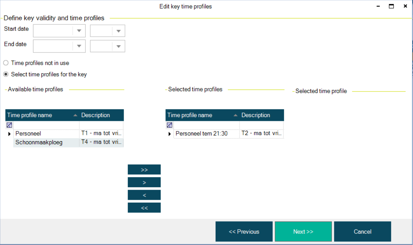The width and height of the screenshot is (413, 245).
Task: Go to next step with Next >> button
Action: click(303, 232)
